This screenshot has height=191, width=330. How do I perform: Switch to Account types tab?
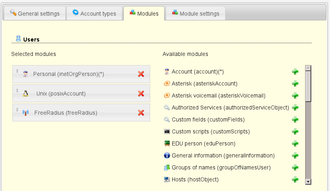[94, 14]
